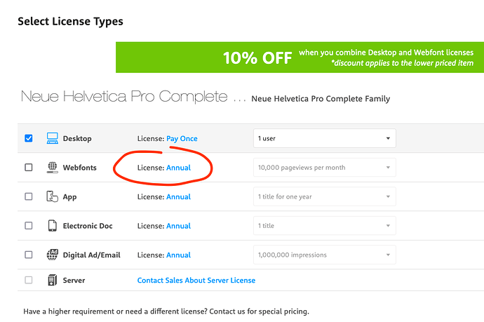
Task: Open the 1 user dropdown
Action: 324,138
